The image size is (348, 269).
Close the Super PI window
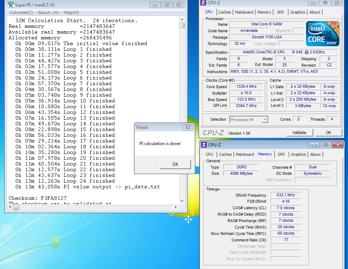[x=178, y=5]
